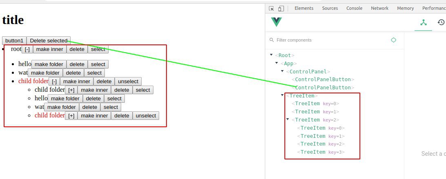
Task: Collapse the Root node in component tree
Action: pos(271,55)
